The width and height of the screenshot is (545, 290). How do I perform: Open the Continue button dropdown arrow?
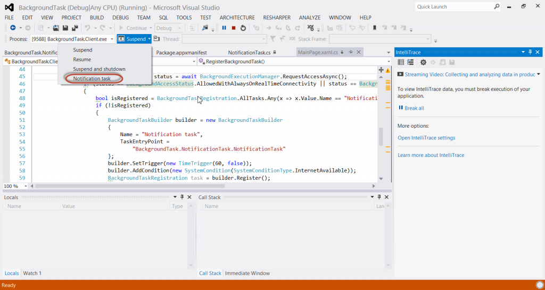(151, 28)
